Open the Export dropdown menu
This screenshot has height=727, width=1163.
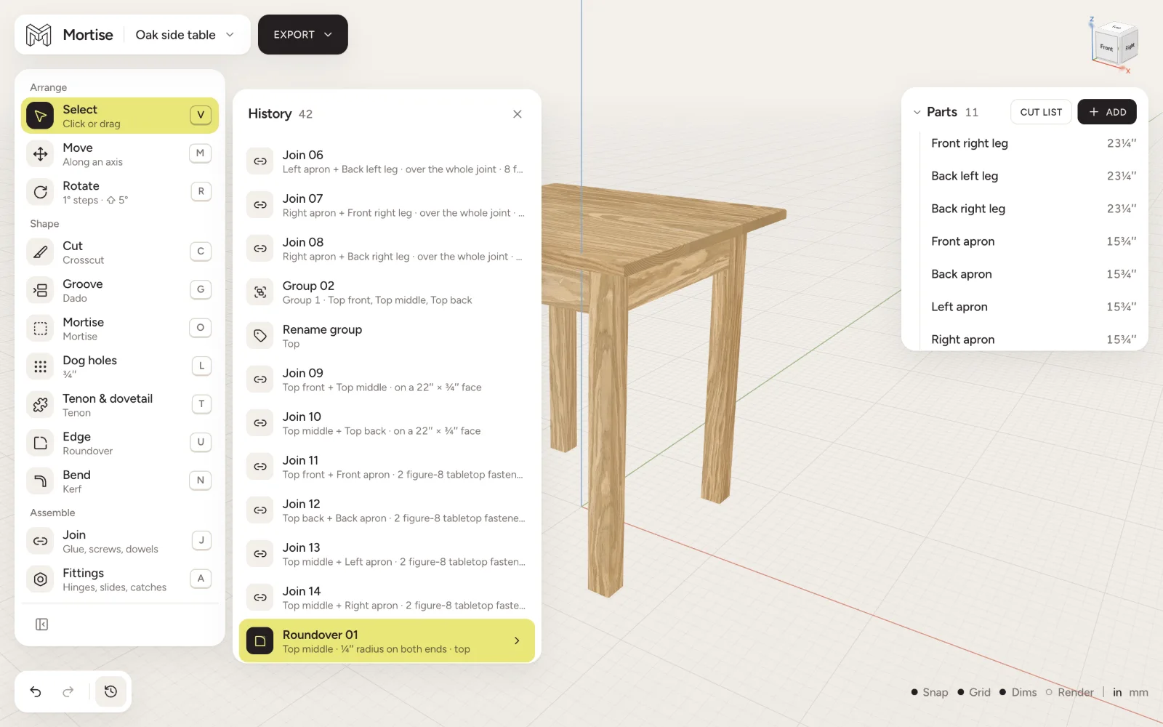pyautogui.click(x=303, y=34)
